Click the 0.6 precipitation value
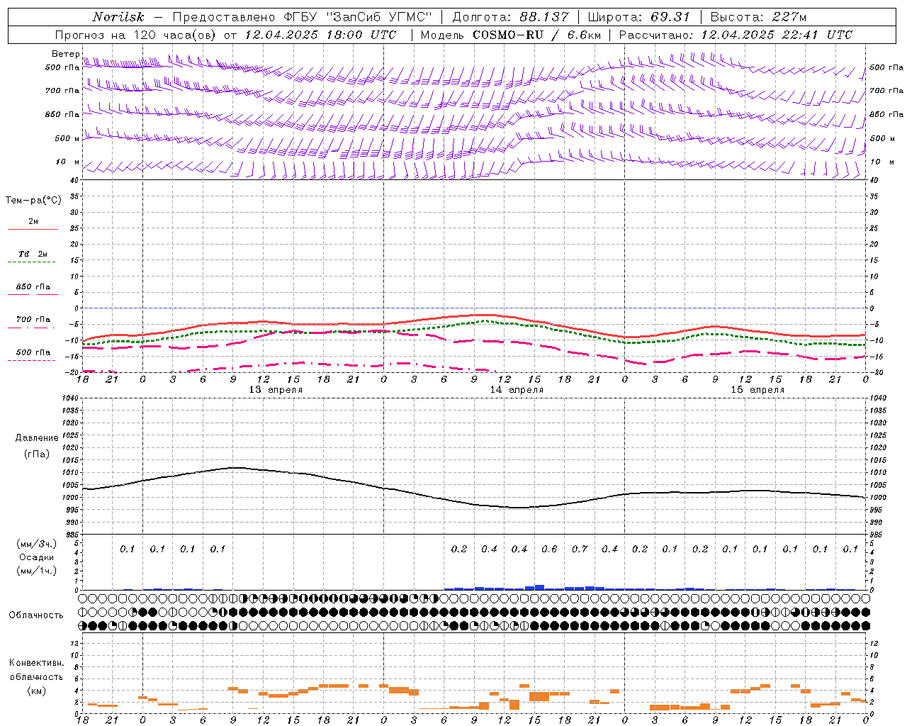 (549, 549)
